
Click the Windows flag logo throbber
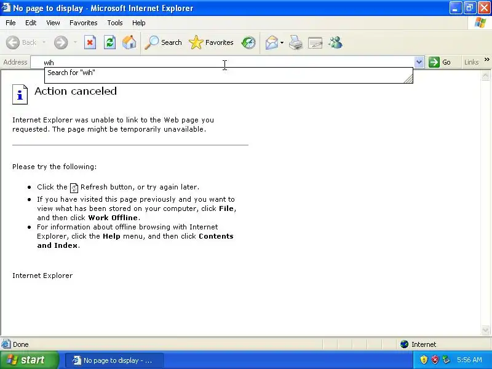click(x=480, y=23)
